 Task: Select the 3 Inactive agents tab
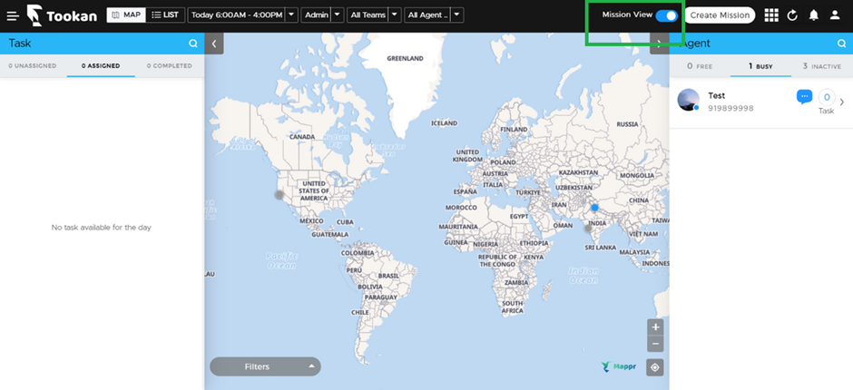822,66
